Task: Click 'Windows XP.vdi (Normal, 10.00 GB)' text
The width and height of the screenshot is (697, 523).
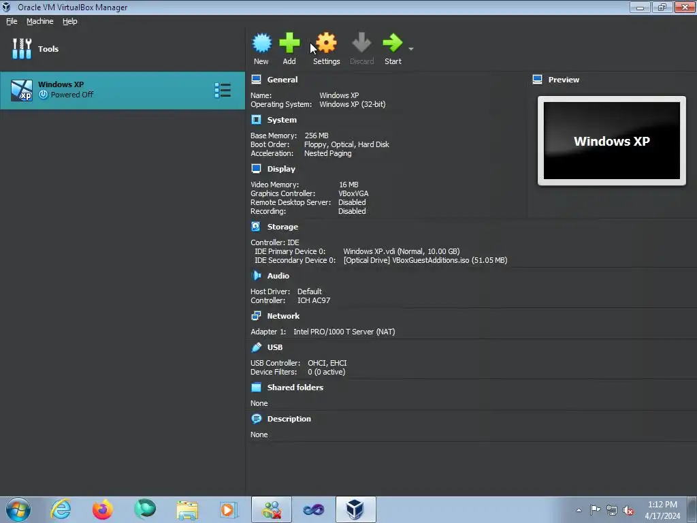Action: (402, 251)
